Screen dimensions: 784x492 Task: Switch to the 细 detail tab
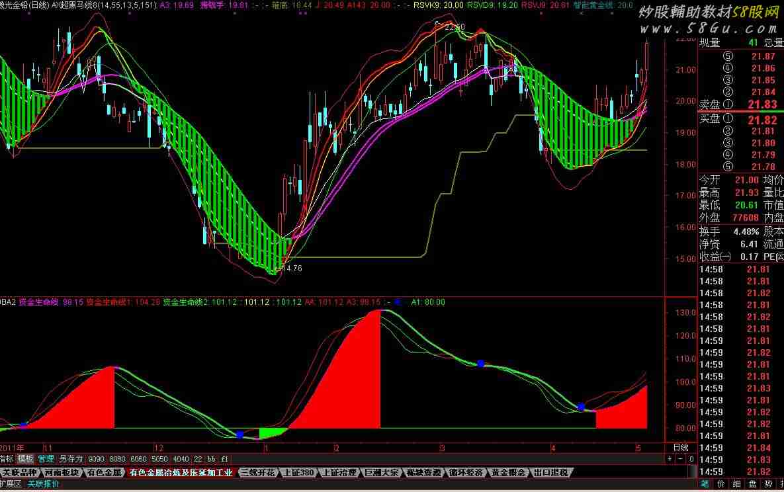pyautogui.click(x=737, y=484)
